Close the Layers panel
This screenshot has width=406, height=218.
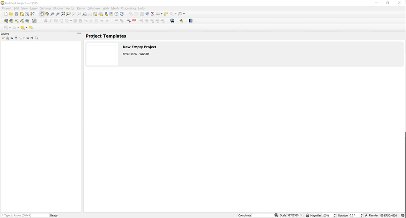(x=80, y=33)
